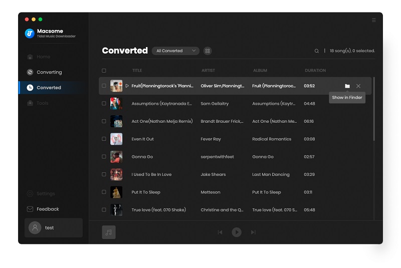Sort by TITLE column header
The height and width of the screenshot is (268, 401).
(137, 71)
